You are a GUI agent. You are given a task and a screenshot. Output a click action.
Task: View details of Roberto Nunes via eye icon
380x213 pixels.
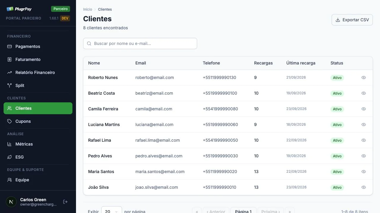pyautogui.click(x=364, y=78)
